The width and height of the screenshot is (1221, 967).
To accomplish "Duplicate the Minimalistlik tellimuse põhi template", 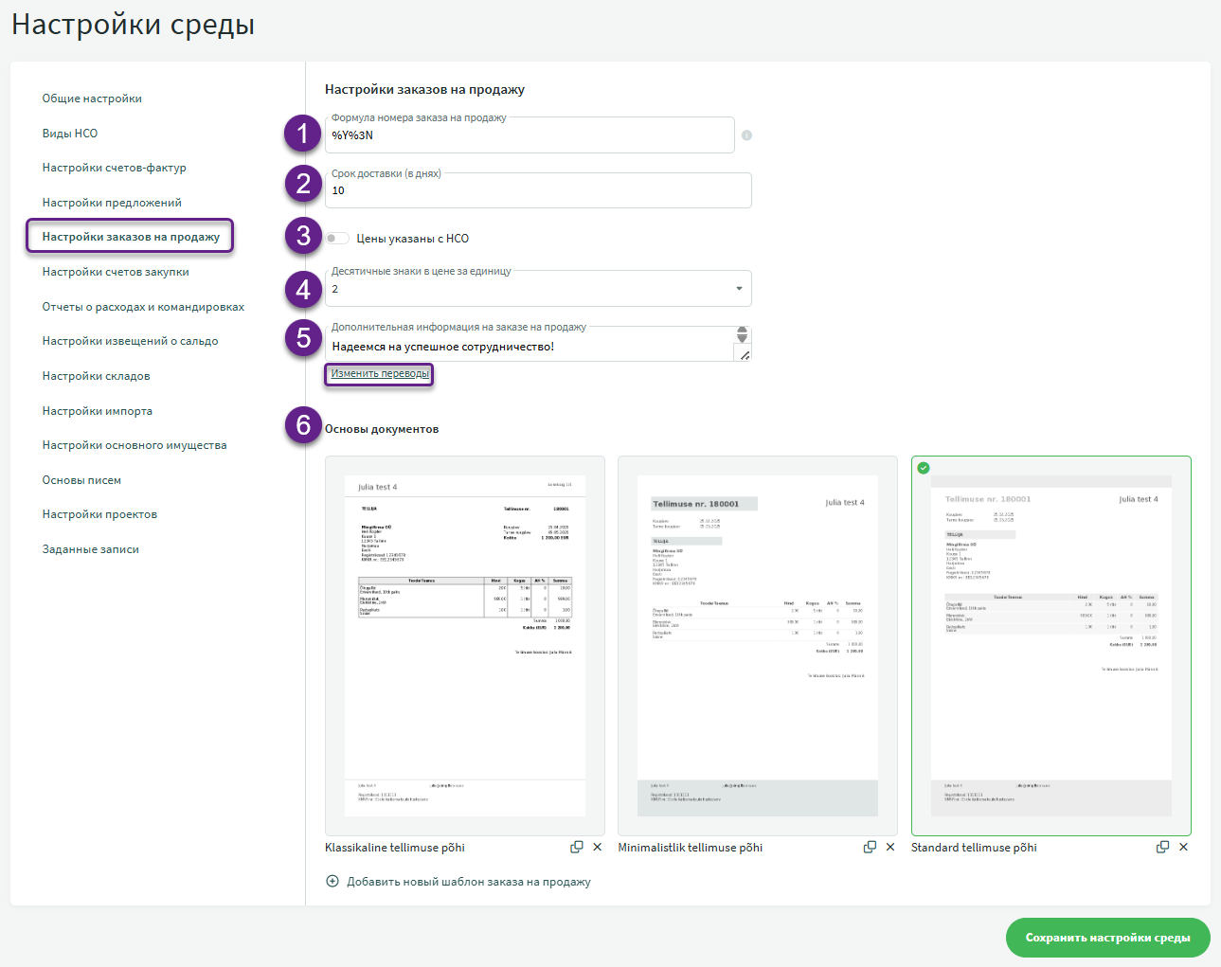I will 870,847.
